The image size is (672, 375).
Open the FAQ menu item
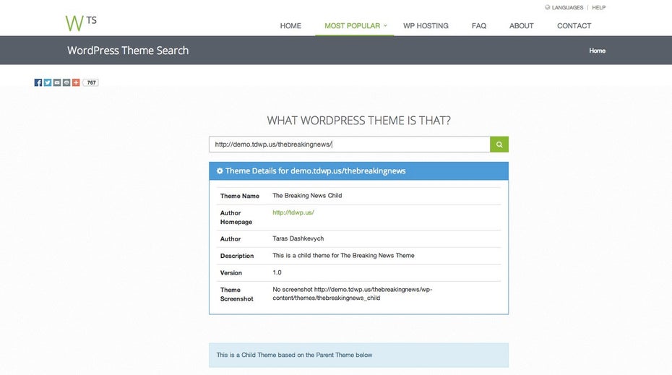pyautogui.click(x=479, y=26)
